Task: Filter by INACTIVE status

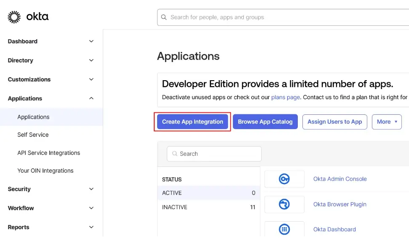Action: (x=209, y=207)
